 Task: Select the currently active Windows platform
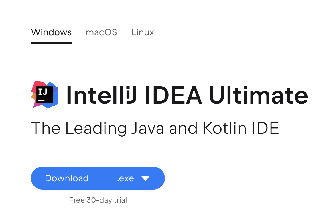pos(51,32)
